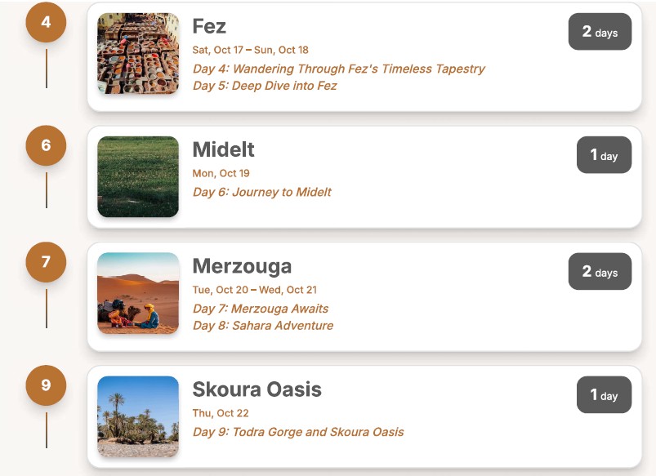Select the day 6 timeline marker
The image size is (656, 476).
(46, 145)
